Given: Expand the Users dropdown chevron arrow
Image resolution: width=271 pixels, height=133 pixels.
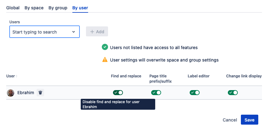Looking at the screenshot, I should (74, 32).
